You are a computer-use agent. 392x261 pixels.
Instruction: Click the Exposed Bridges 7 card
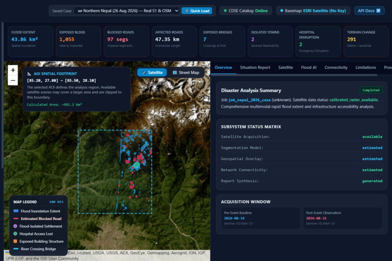click(x=222, y=41)
